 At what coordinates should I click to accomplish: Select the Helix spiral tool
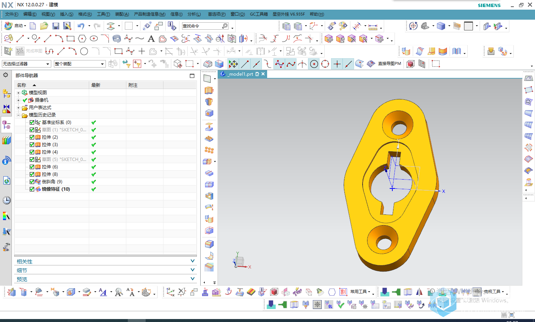[117, 39]
